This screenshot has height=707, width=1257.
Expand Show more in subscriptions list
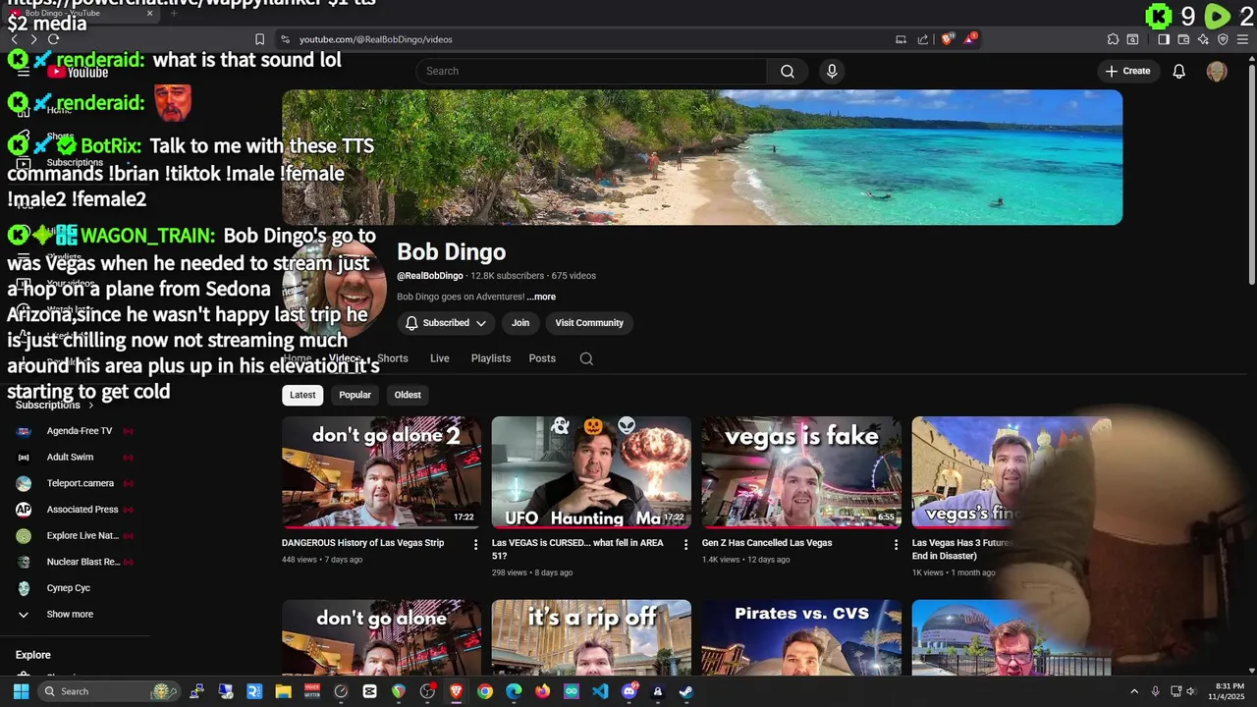click(70, 614)
